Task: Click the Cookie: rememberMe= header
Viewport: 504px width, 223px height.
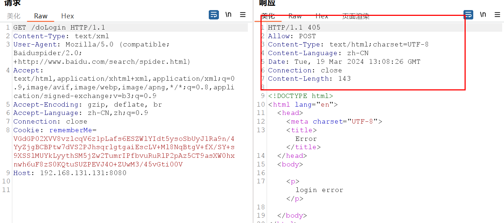Action: [55, 130]
